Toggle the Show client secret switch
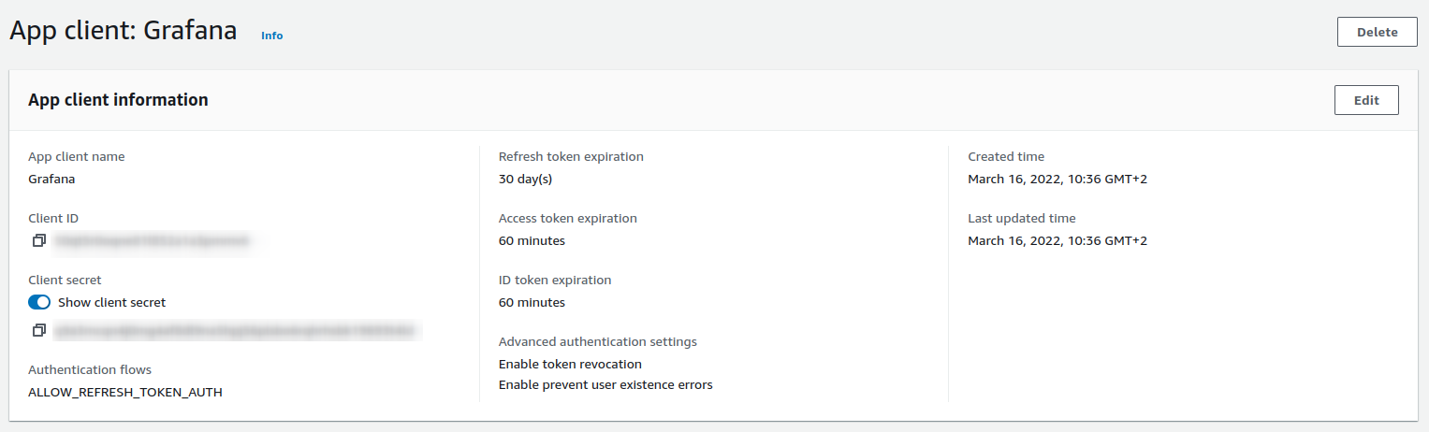 click(39, 302)
